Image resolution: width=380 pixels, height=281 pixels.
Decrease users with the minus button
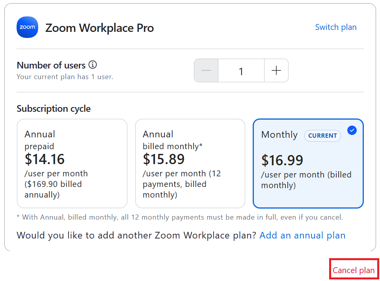206,70
